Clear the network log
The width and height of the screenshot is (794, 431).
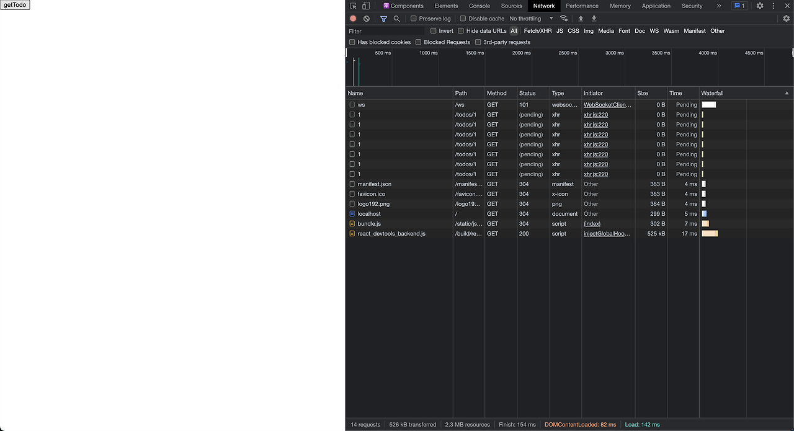[x=367, y=19]
